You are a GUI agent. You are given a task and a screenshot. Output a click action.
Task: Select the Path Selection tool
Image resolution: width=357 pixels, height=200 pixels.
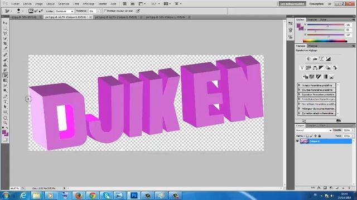(5, 107)
